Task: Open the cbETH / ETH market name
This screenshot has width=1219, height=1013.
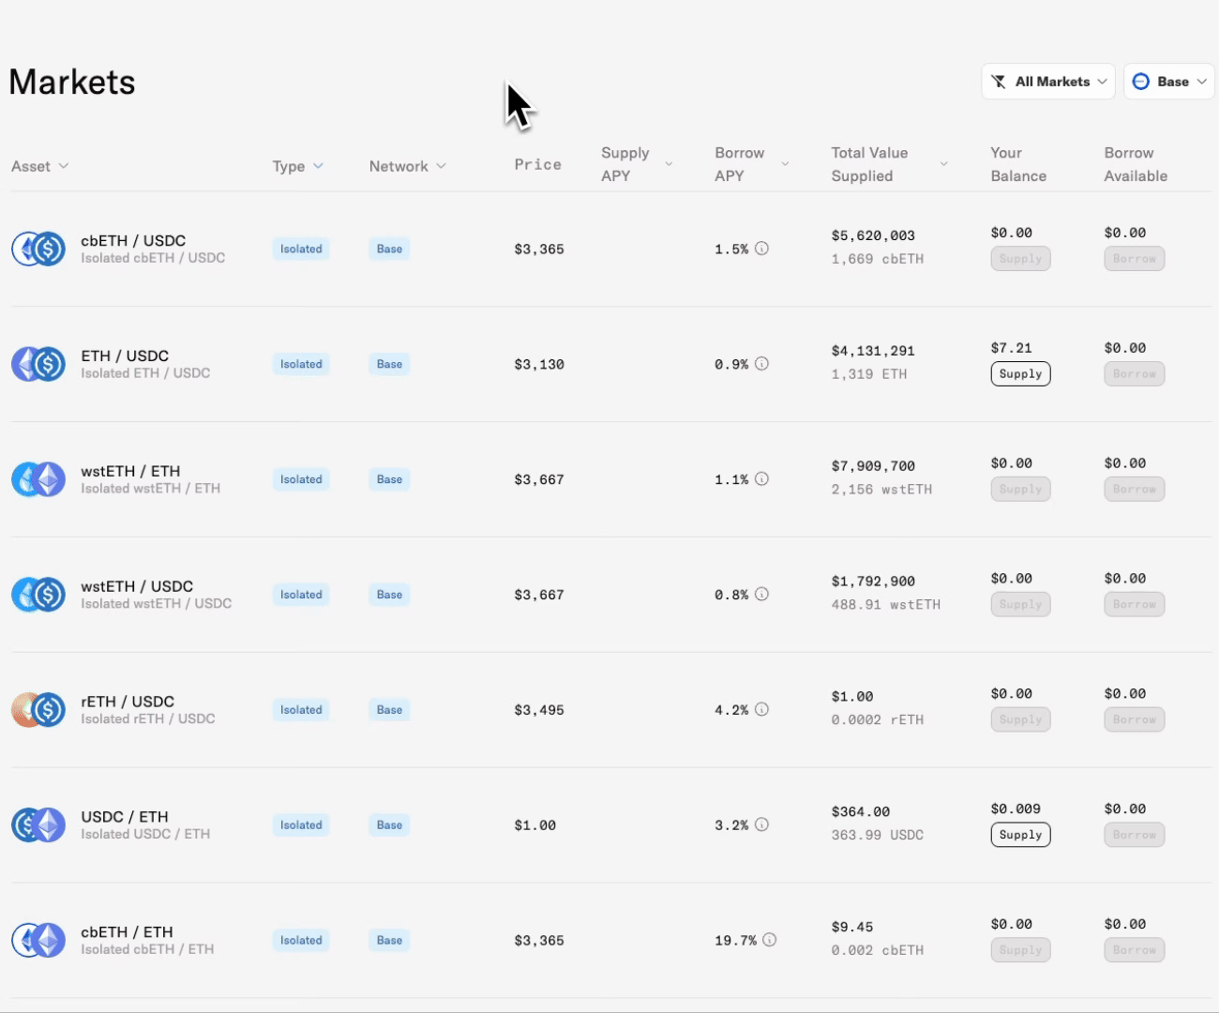Action: coord(127,932)
